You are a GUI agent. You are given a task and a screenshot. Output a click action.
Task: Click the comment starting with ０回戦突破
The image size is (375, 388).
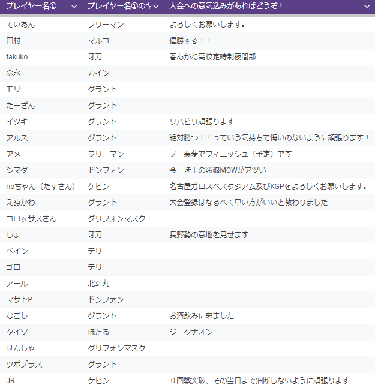[x=260, y=381]
